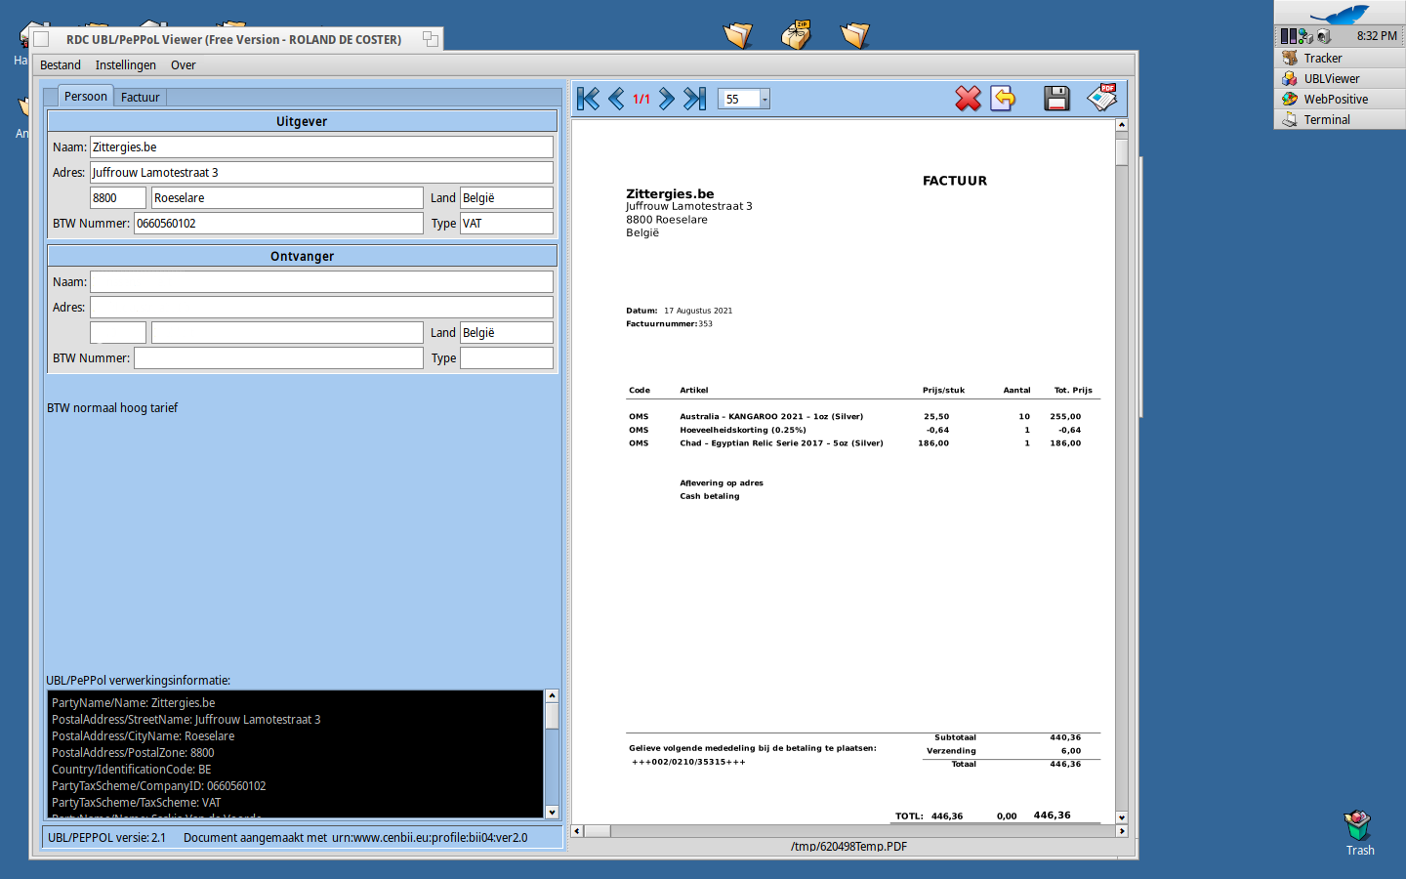
Task: Click the yellow return arrow icon
Action: 1003,99
